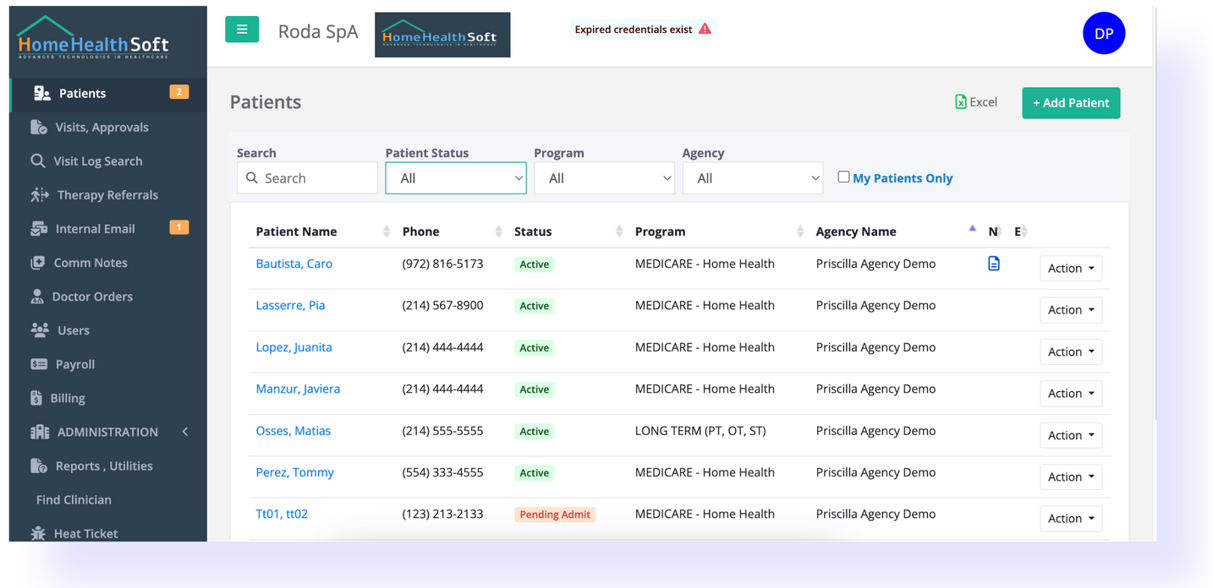Screen dimensions: 1213x588
Task: Click the Visits, Approvals icon
Action: 39,127
